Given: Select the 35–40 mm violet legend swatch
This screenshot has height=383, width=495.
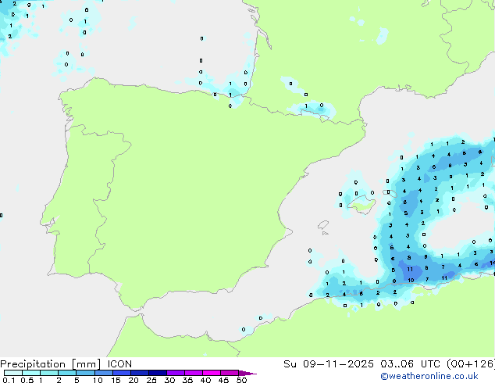Looking at the screenshot, I should (x=193, y=373).
